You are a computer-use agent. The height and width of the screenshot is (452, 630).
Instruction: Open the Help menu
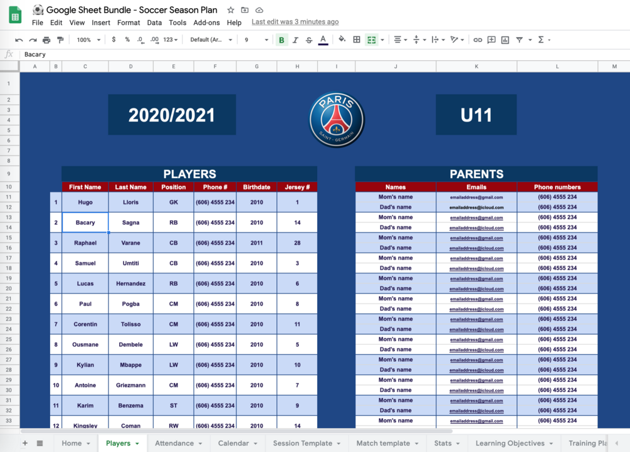(234, 23)
